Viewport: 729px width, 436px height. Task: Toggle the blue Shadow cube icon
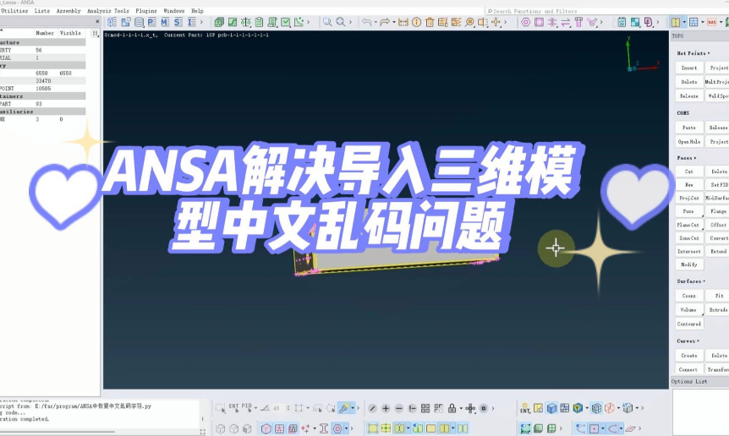(551, 408)
